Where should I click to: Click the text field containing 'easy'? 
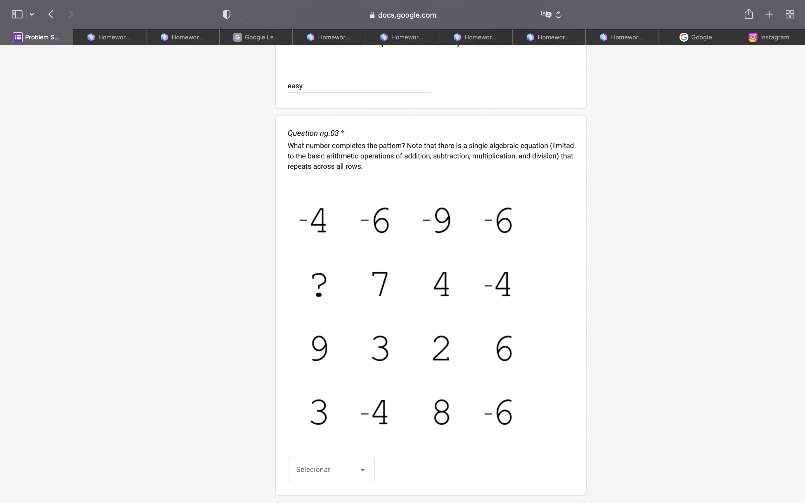359,86
